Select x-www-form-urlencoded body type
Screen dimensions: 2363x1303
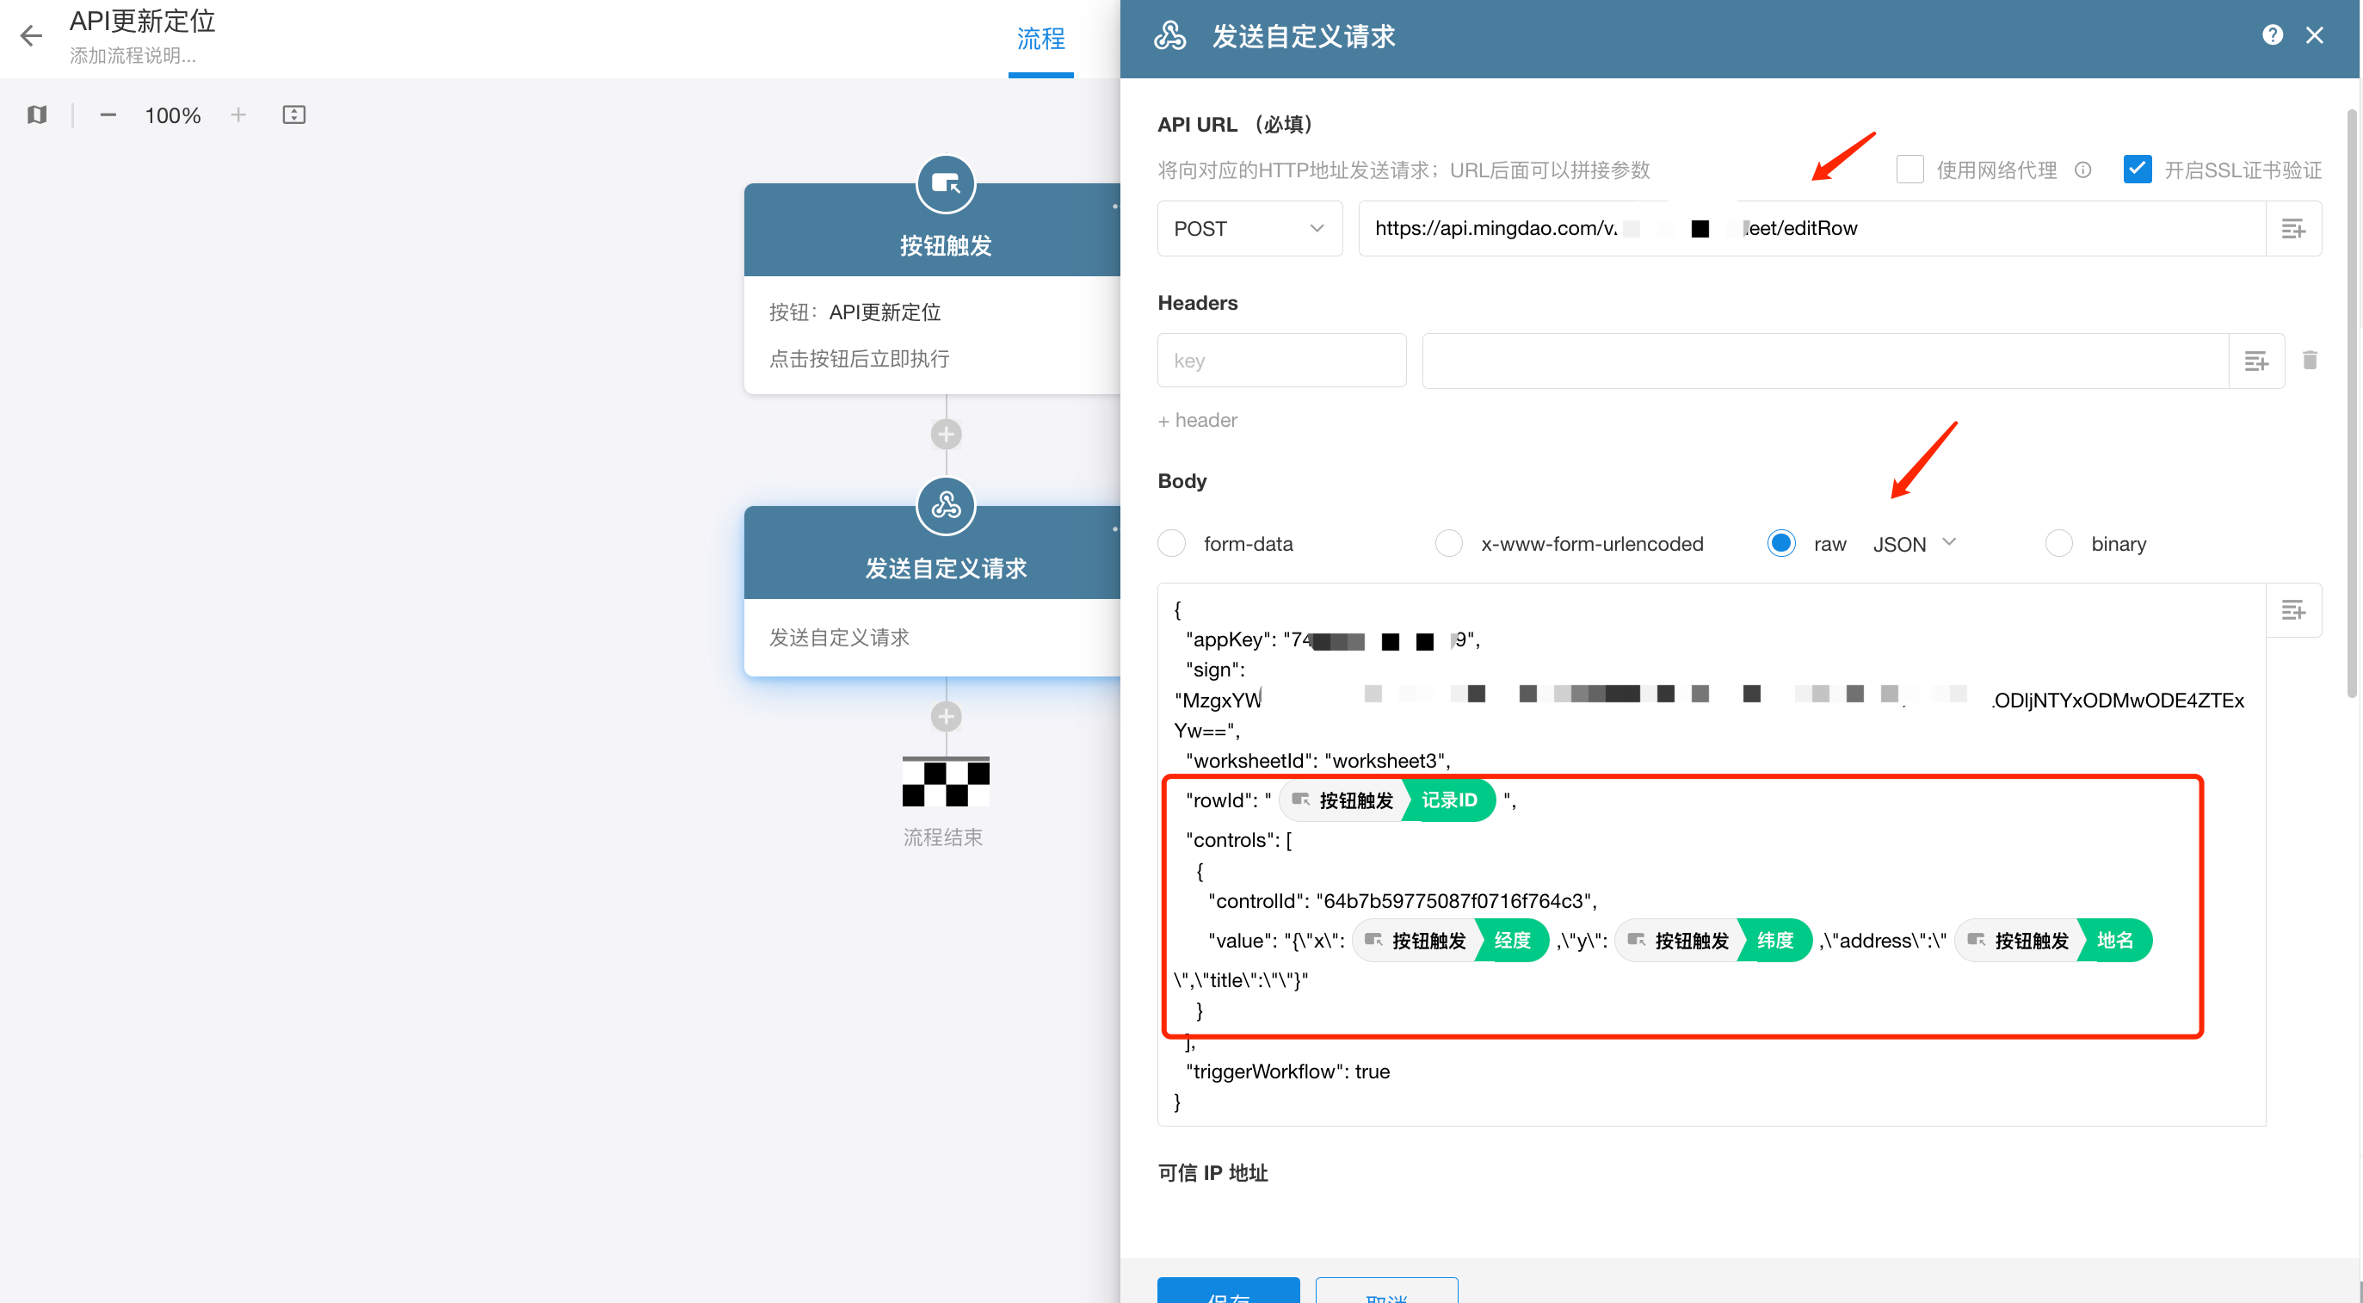[x=1449, y=543]
